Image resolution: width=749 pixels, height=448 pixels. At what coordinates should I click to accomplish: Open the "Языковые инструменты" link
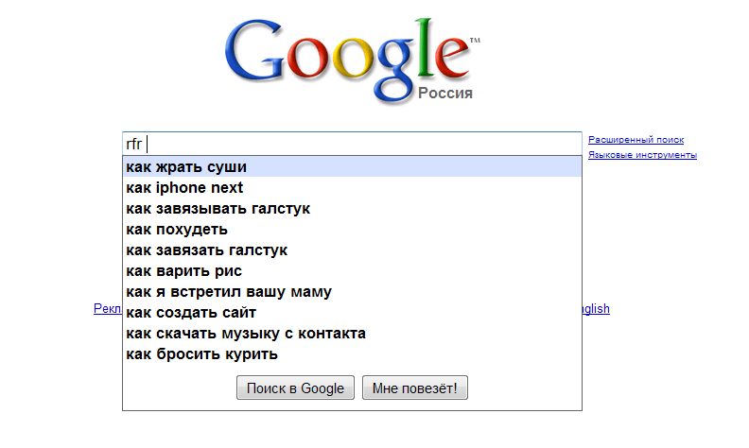tap(642, 155)
